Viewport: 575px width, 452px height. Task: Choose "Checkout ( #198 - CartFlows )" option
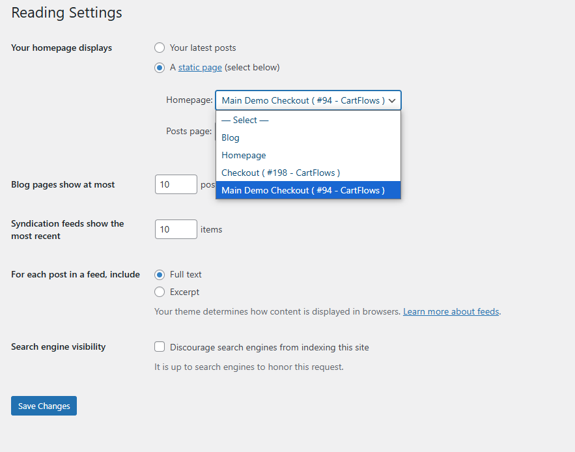[x=281, y=173]
